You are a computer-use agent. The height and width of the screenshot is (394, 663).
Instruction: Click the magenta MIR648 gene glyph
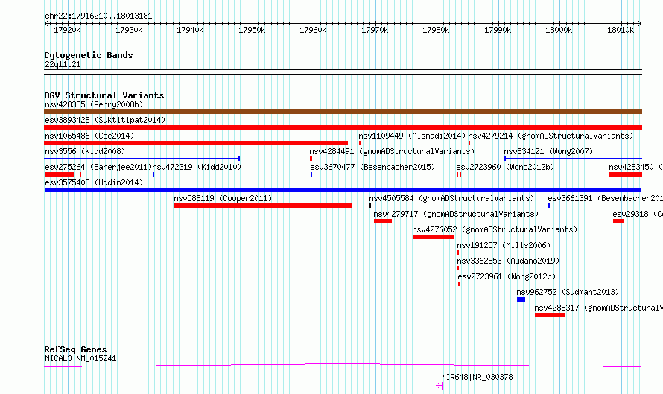coord(440,386)
